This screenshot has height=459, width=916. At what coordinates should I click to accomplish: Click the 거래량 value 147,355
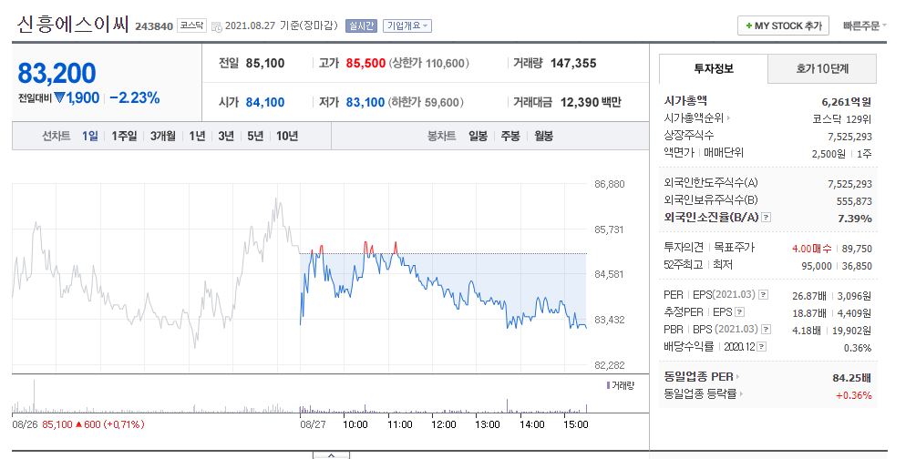pos(573,63)
